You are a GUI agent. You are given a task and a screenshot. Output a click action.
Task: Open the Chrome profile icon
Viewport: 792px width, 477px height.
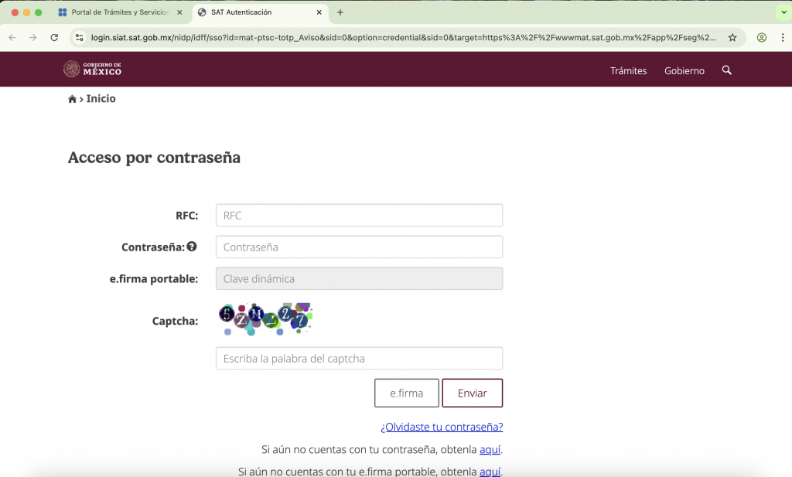click(762, 37)
